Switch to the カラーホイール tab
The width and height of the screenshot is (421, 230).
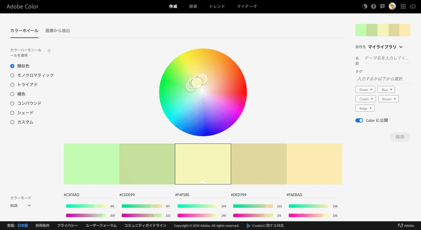[24, 31]
